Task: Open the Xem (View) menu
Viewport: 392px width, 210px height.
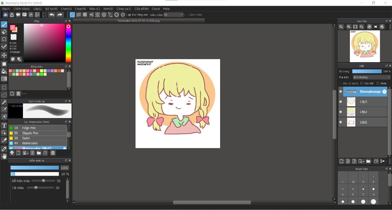Action: (108, 9)
